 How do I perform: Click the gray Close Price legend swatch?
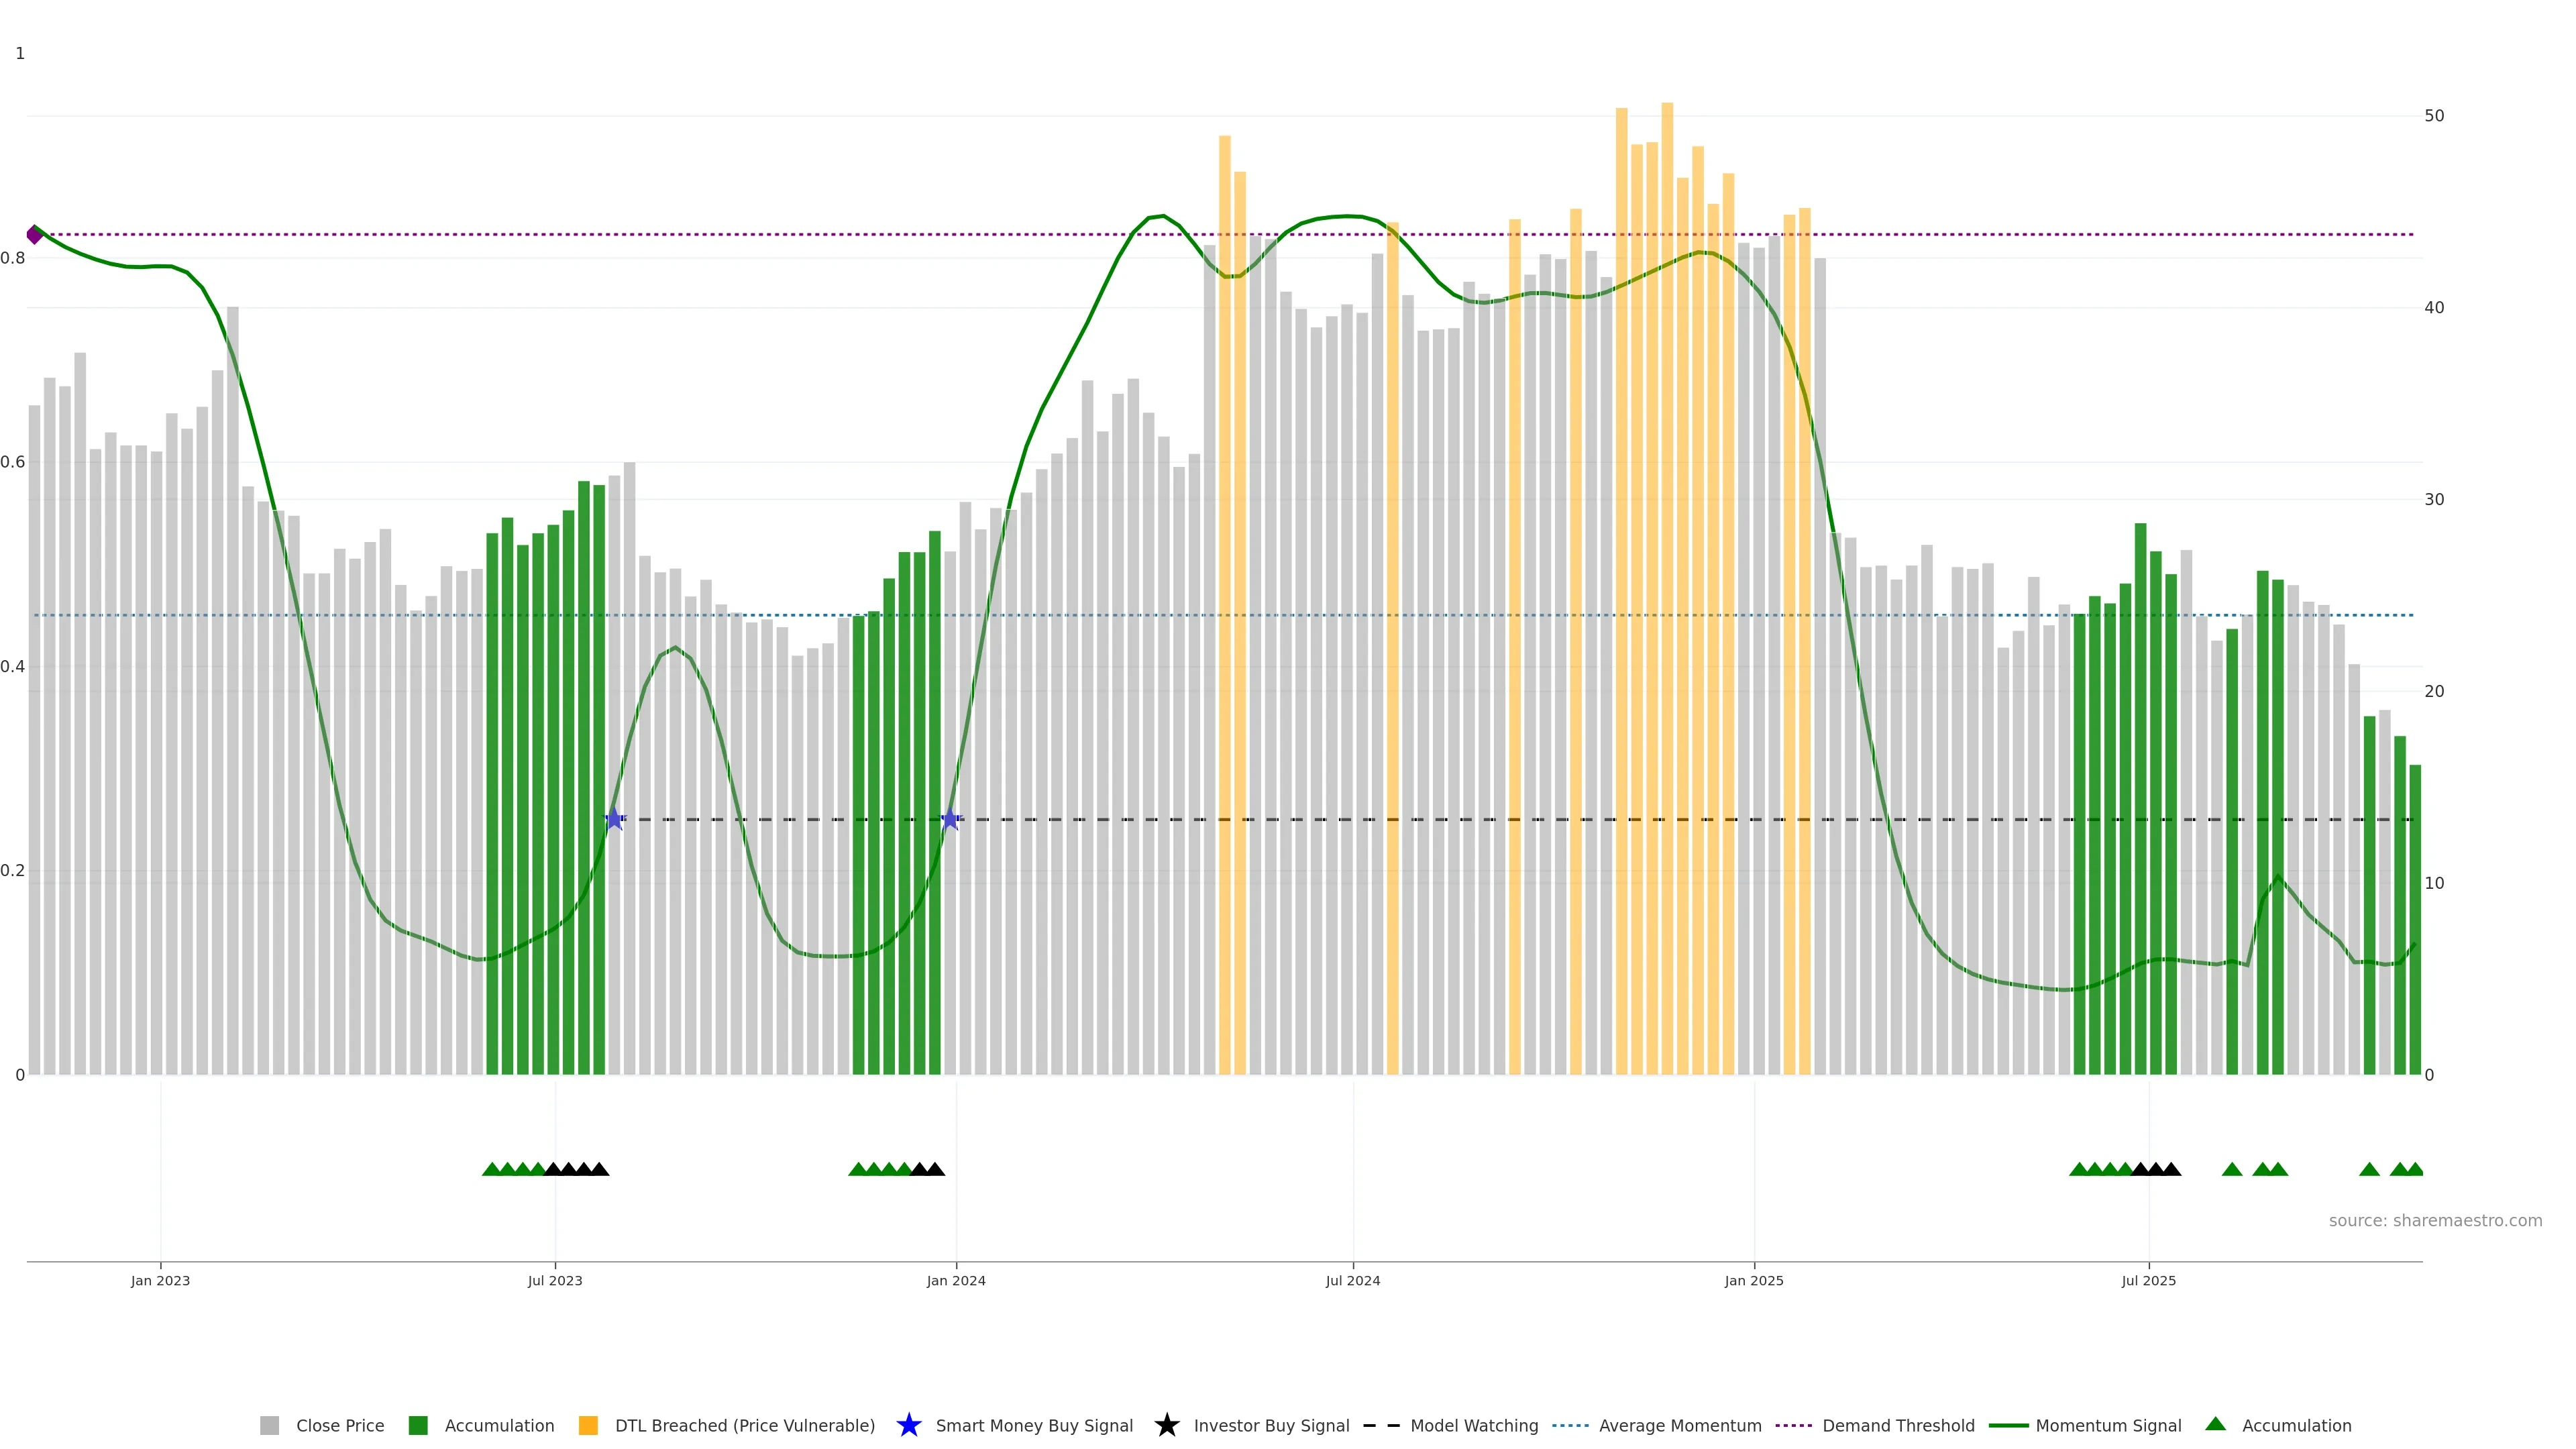[x=269, y=1426]
